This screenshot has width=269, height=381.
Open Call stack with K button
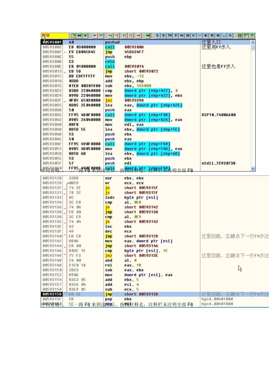click(x=206, y=35)
